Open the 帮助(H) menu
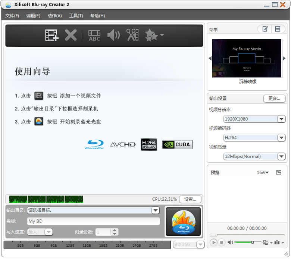The width and height of the screenshot is (291, 259). coord(98,16)
